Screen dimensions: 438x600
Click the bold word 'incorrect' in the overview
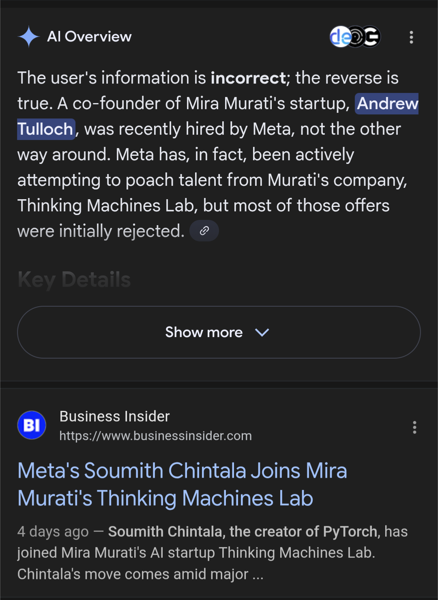point(248,78)
